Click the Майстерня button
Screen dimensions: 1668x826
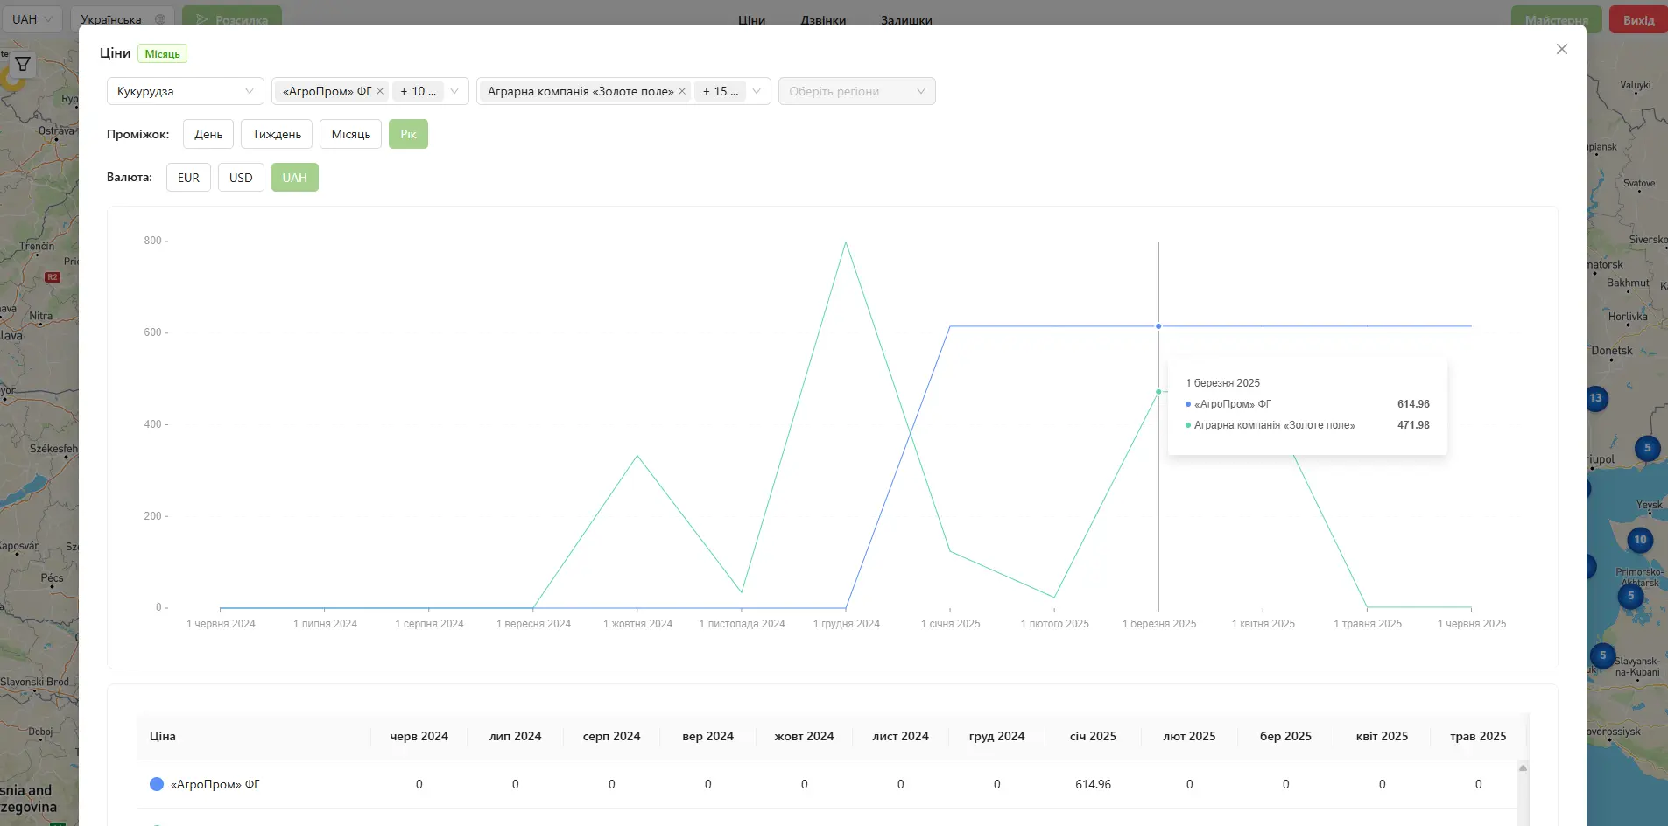[1556, 19]
